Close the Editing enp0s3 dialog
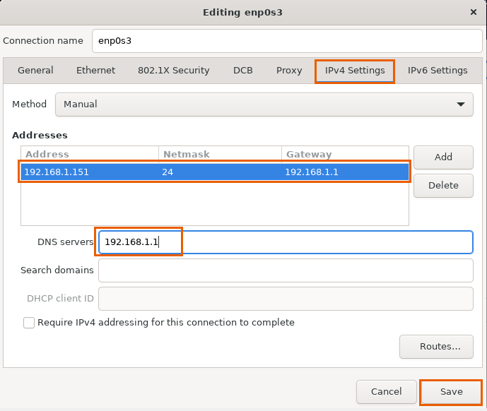Image resolution: width=487 pixels, height=411 pixels. pos(473,12)
